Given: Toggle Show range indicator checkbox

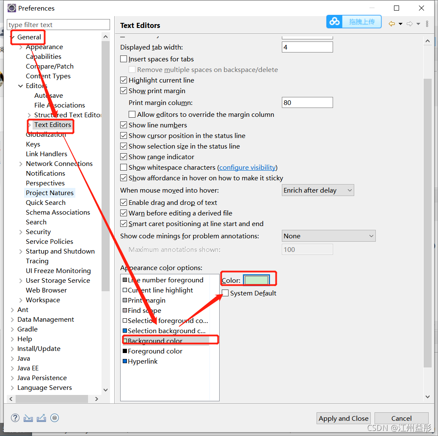Looking at the screenshot, I should click(124, 157).
